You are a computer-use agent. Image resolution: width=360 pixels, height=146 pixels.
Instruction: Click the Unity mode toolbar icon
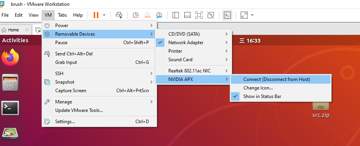click(211, 15)
